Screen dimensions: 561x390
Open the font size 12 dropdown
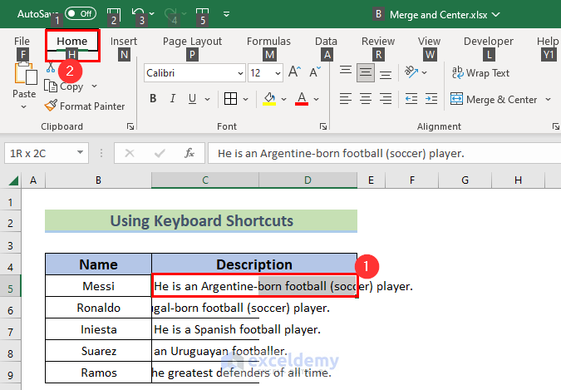click(278, 73)
